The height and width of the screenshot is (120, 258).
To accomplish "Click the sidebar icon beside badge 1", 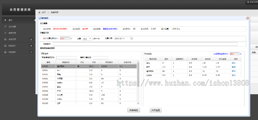I will tap(5, 52).
